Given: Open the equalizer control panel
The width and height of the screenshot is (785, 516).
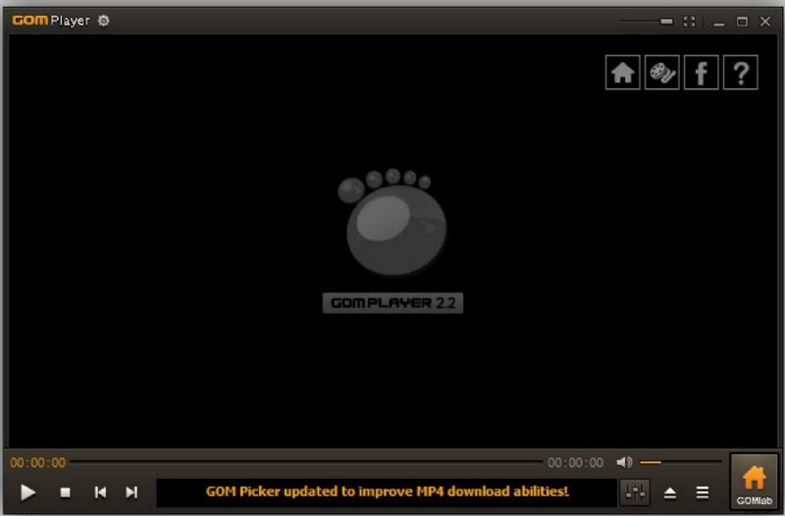Looking at the screenshot, I should (x=635, y=493).
